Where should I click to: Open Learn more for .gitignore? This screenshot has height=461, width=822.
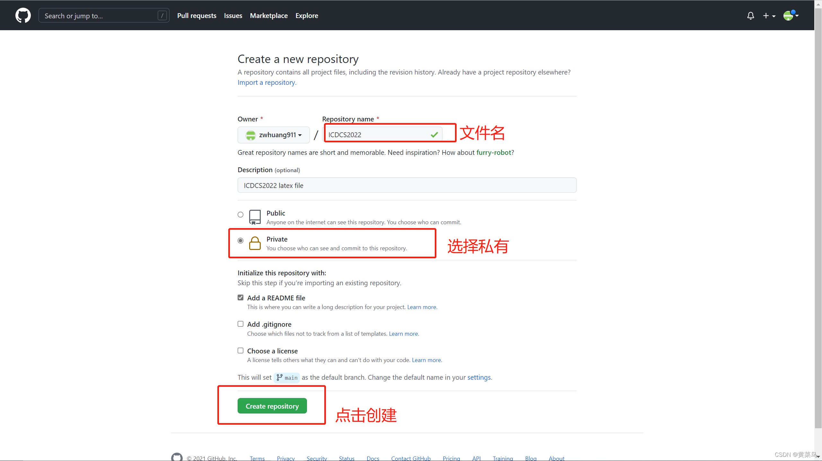404,334
